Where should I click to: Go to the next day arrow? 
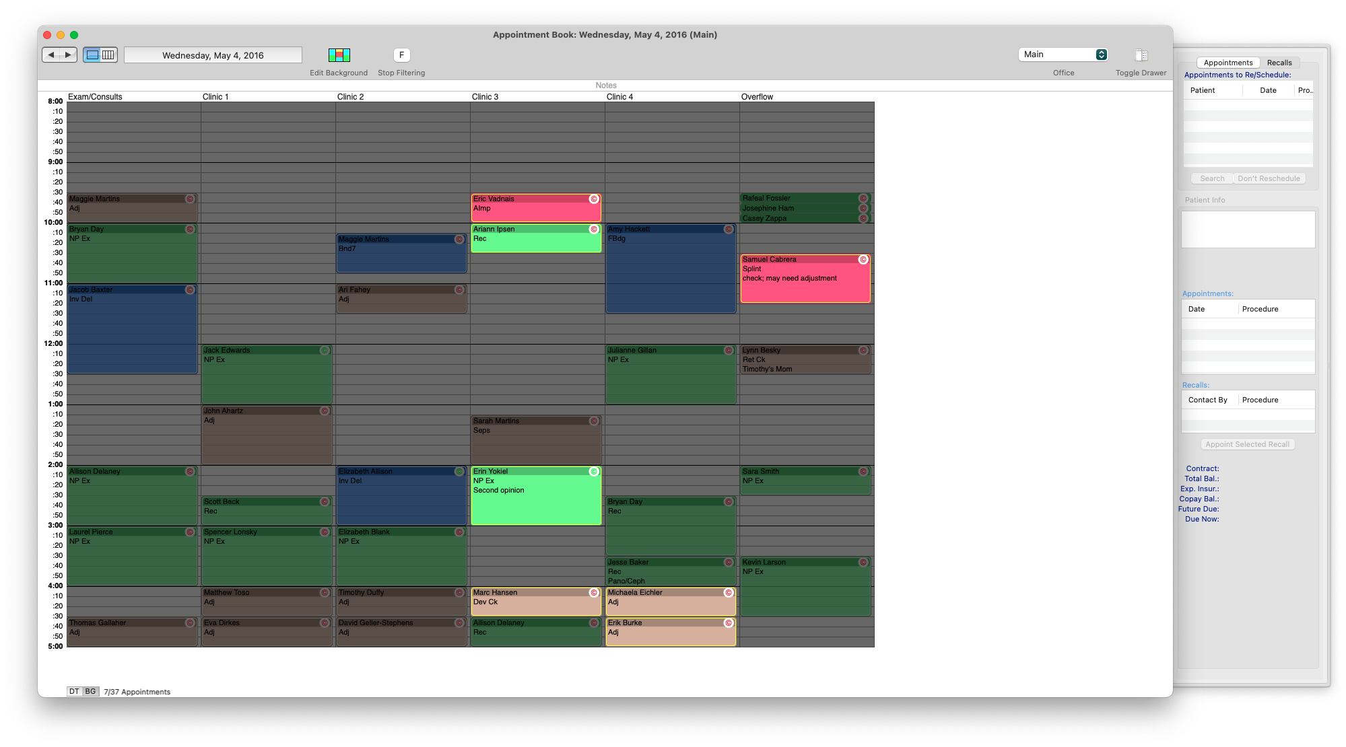click(x=68, y=55)
